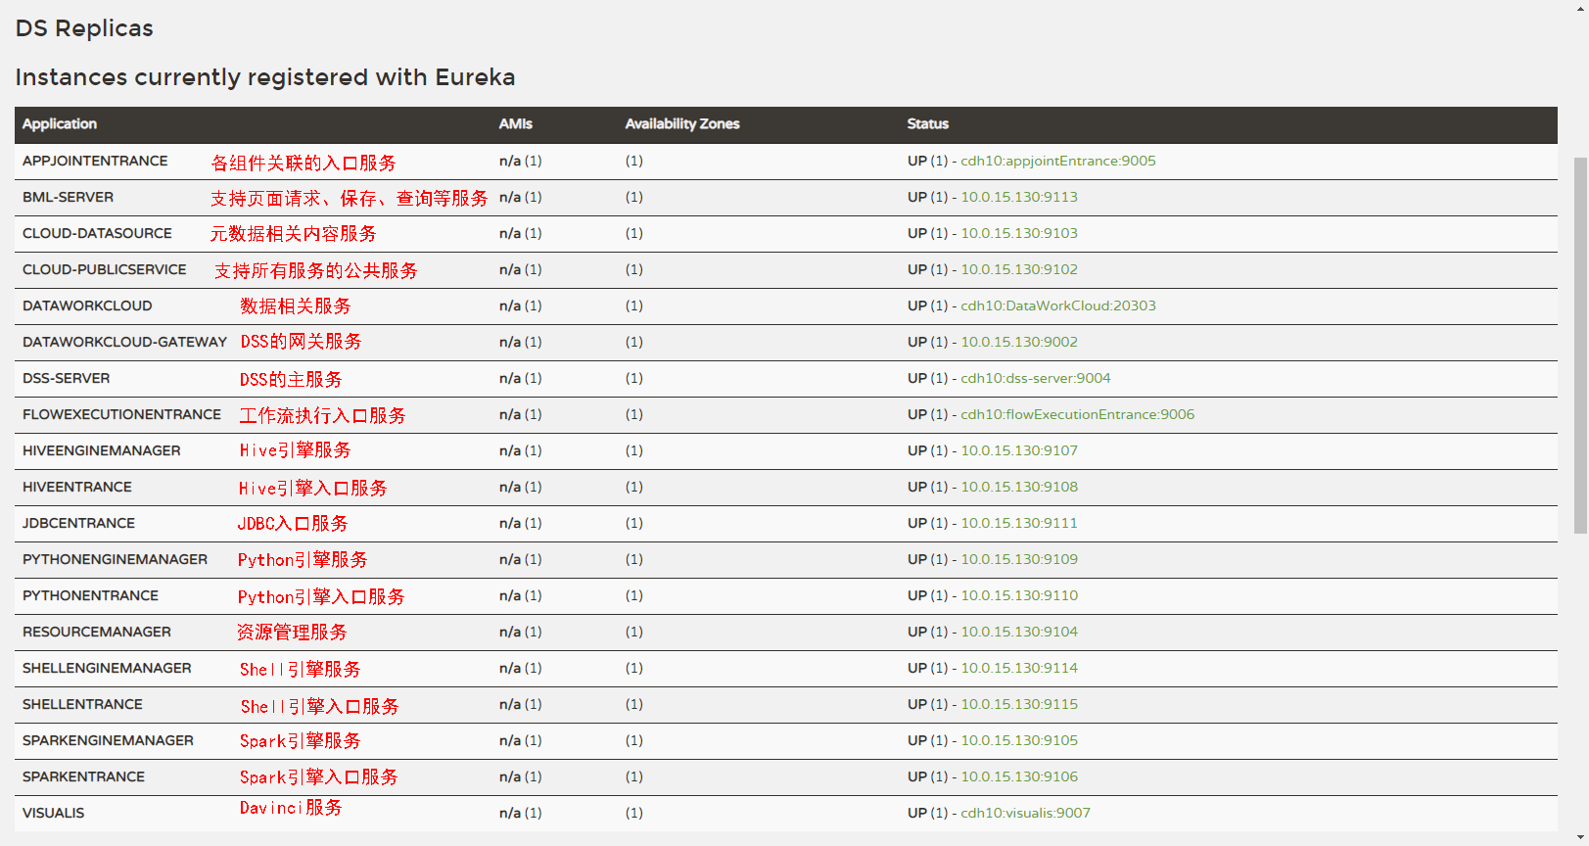The image size is (1589, 846).
Task: Open RESOURCEMANAGER link 10.0.15.130:9104
Action: click(x=1018, y=632)
